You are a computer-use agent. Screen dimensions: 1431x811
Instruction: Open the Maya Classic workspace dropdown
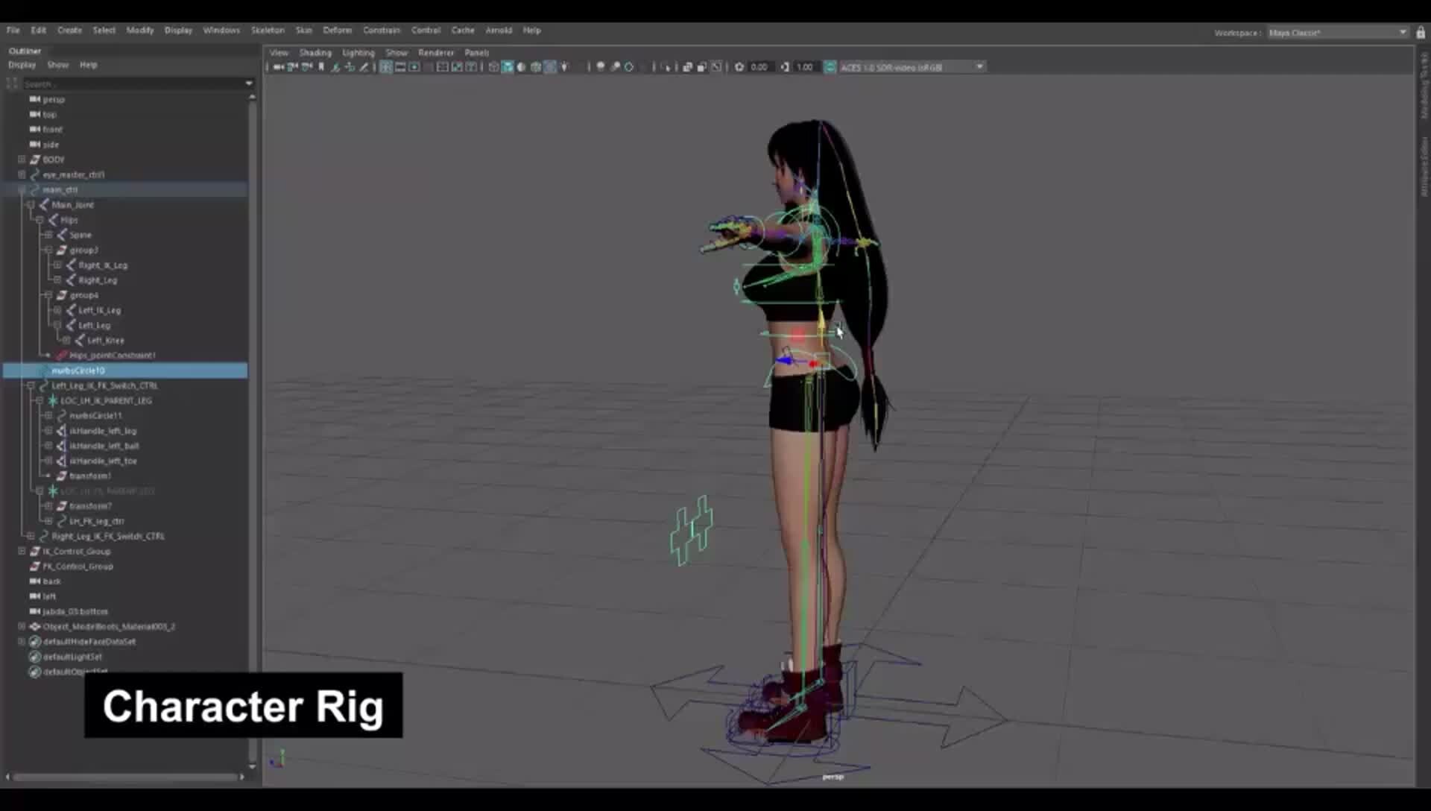click(x=1404, y=32)
